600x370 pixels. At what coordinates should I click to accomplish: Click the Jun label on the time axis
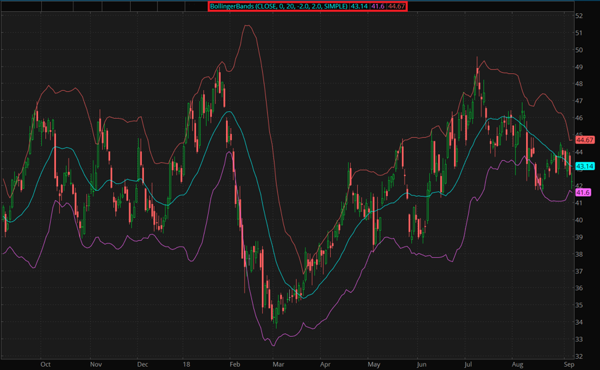pyautogui.click(x=421, y=365)
